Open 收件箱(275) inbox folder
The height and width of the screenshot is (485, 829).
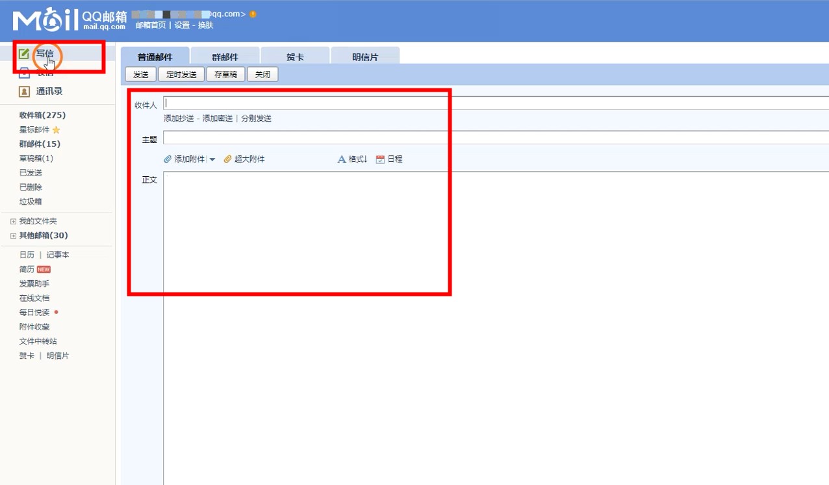coord(42,115)
